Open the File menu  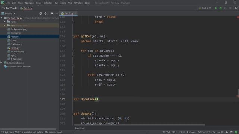8,3
